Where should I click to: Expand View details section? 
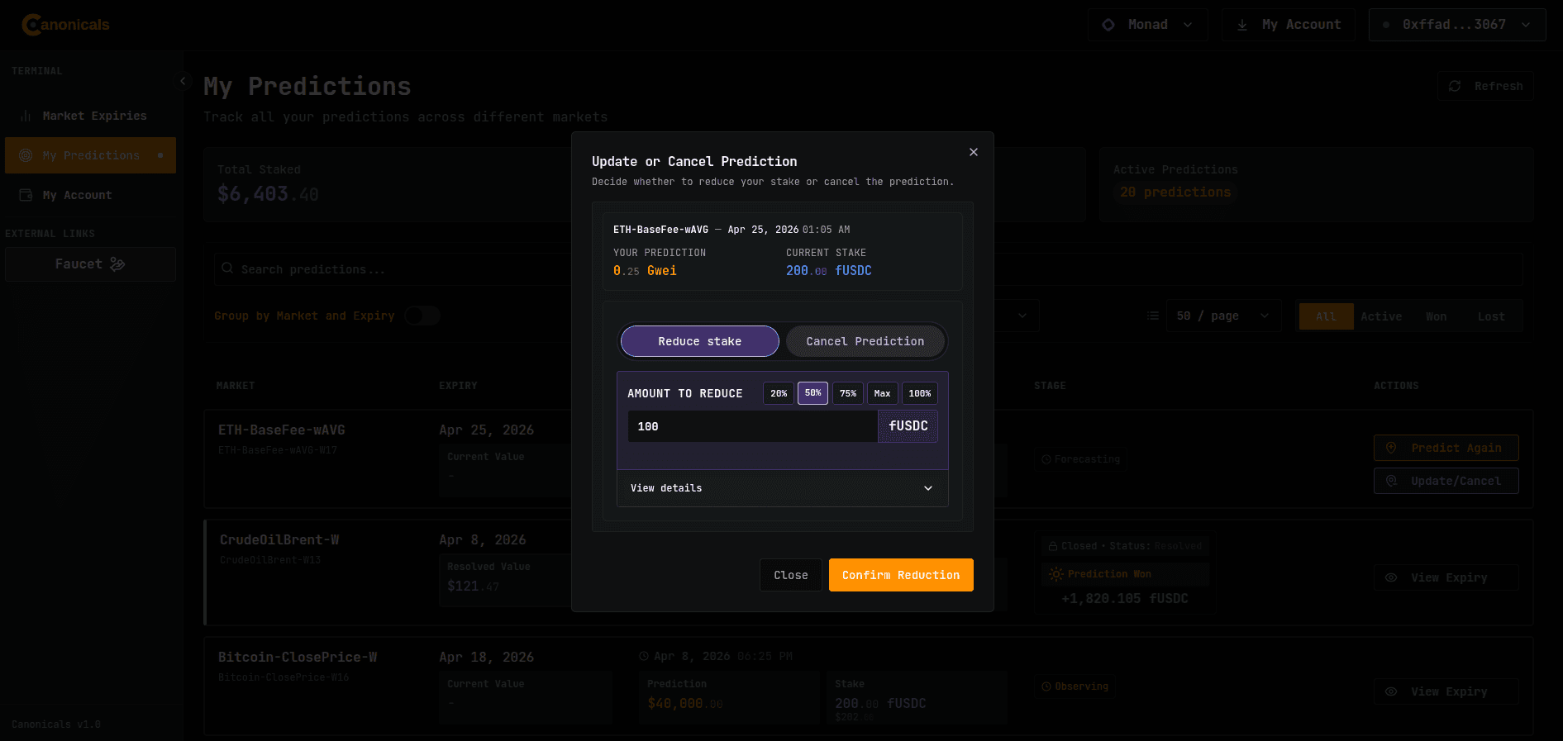783,488
